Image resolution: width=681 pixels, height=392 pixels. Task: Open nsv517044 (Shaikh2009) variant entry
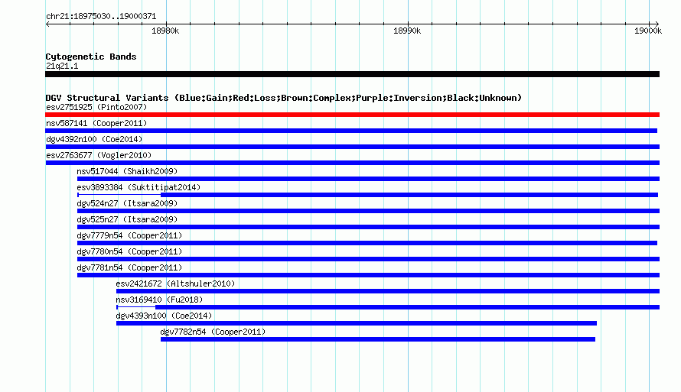click(127, 171)
